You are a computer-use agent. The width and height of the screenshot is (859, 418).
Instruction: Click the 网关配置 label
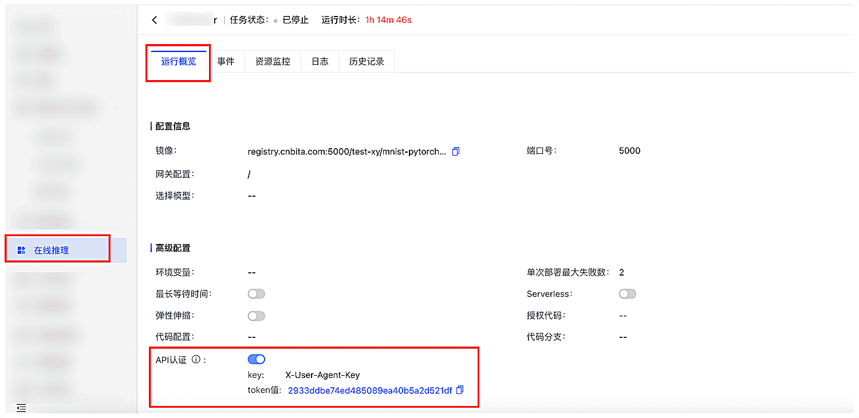[x=175, y=174]
